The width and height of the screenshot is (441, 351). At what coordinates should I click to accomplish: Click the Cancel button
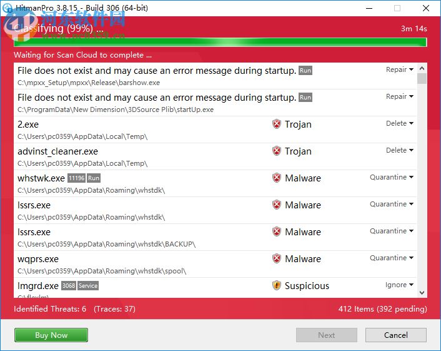396,335
